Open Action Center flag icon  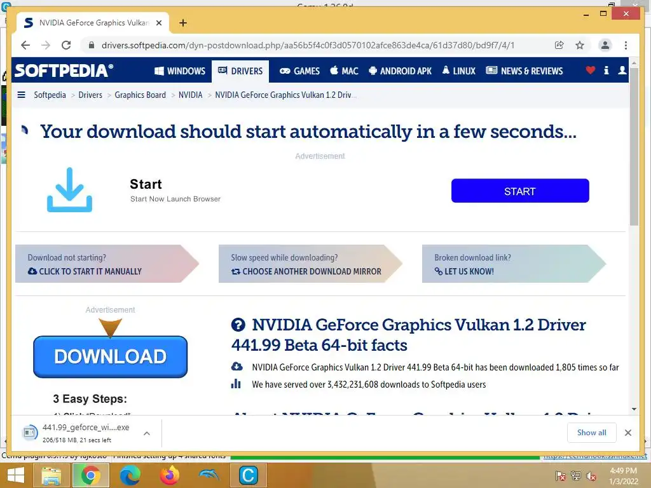point(561,477)
